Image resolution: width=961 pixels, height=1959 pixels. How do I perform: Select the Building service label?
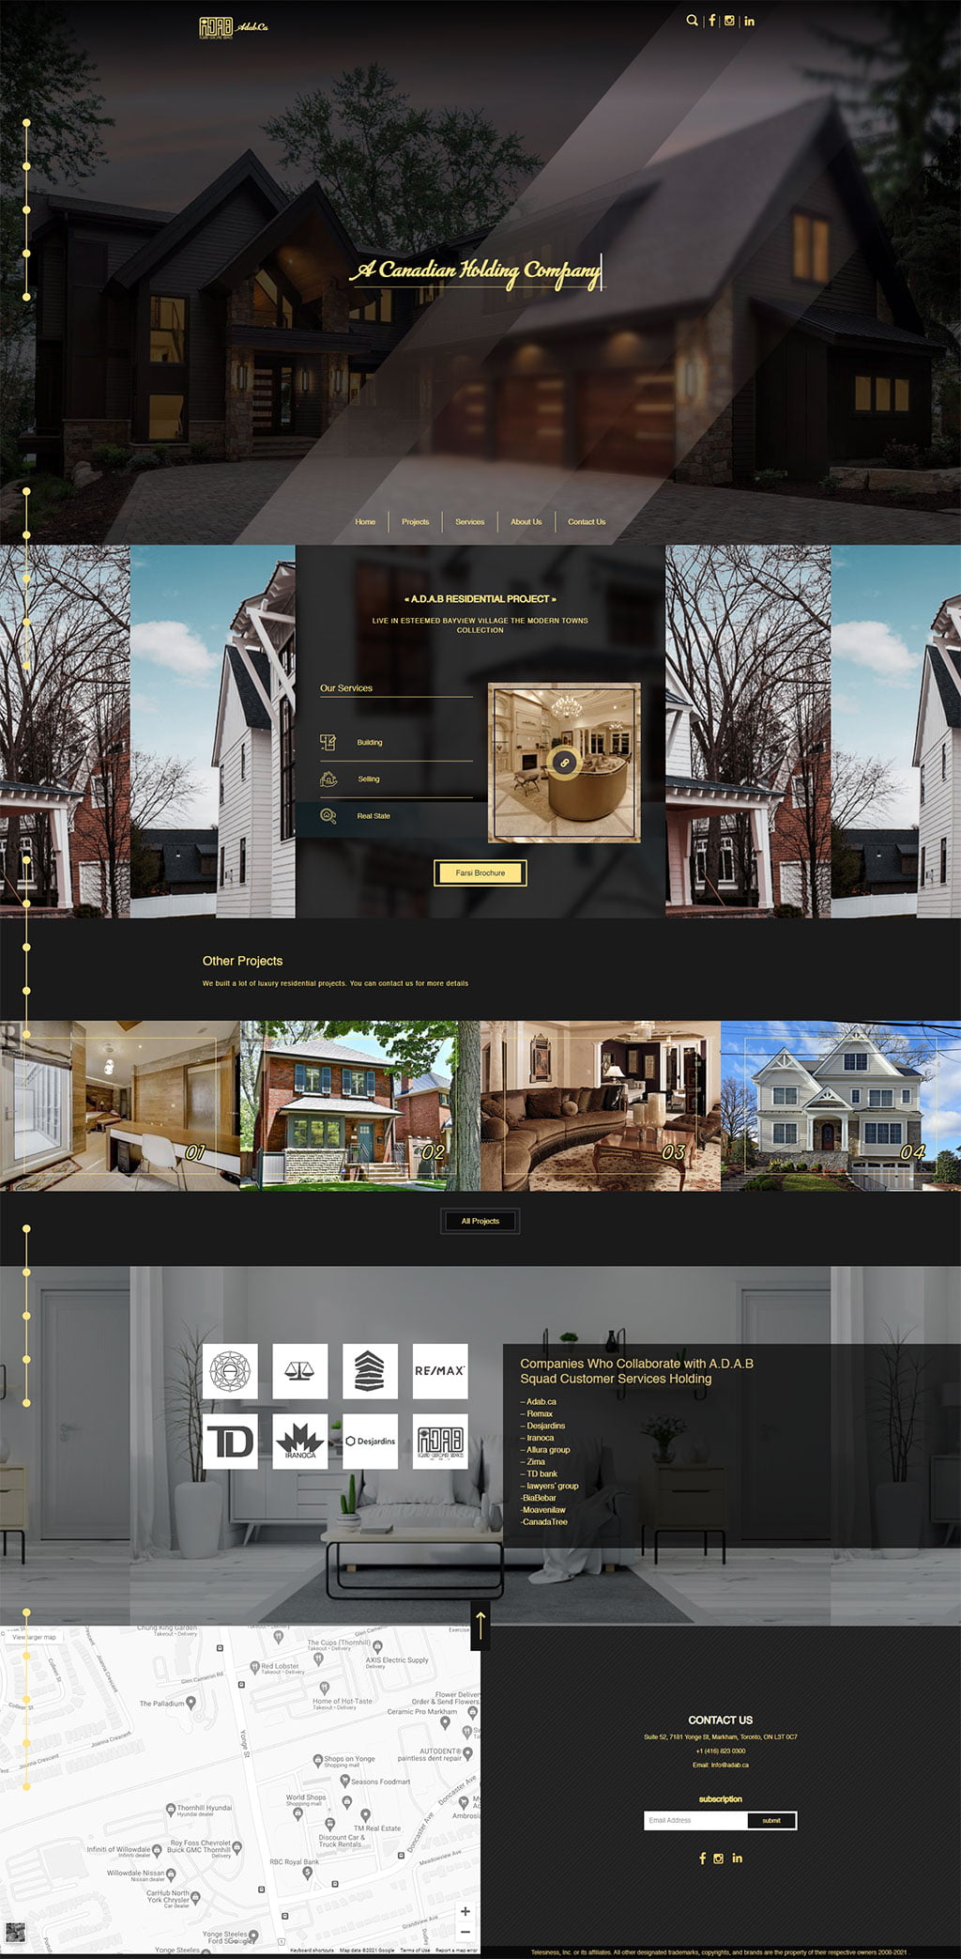pyautogui.click(x=369, y=743)
